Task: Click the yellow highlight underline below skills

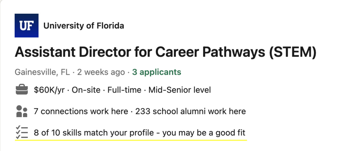Action: pos(131,139)
